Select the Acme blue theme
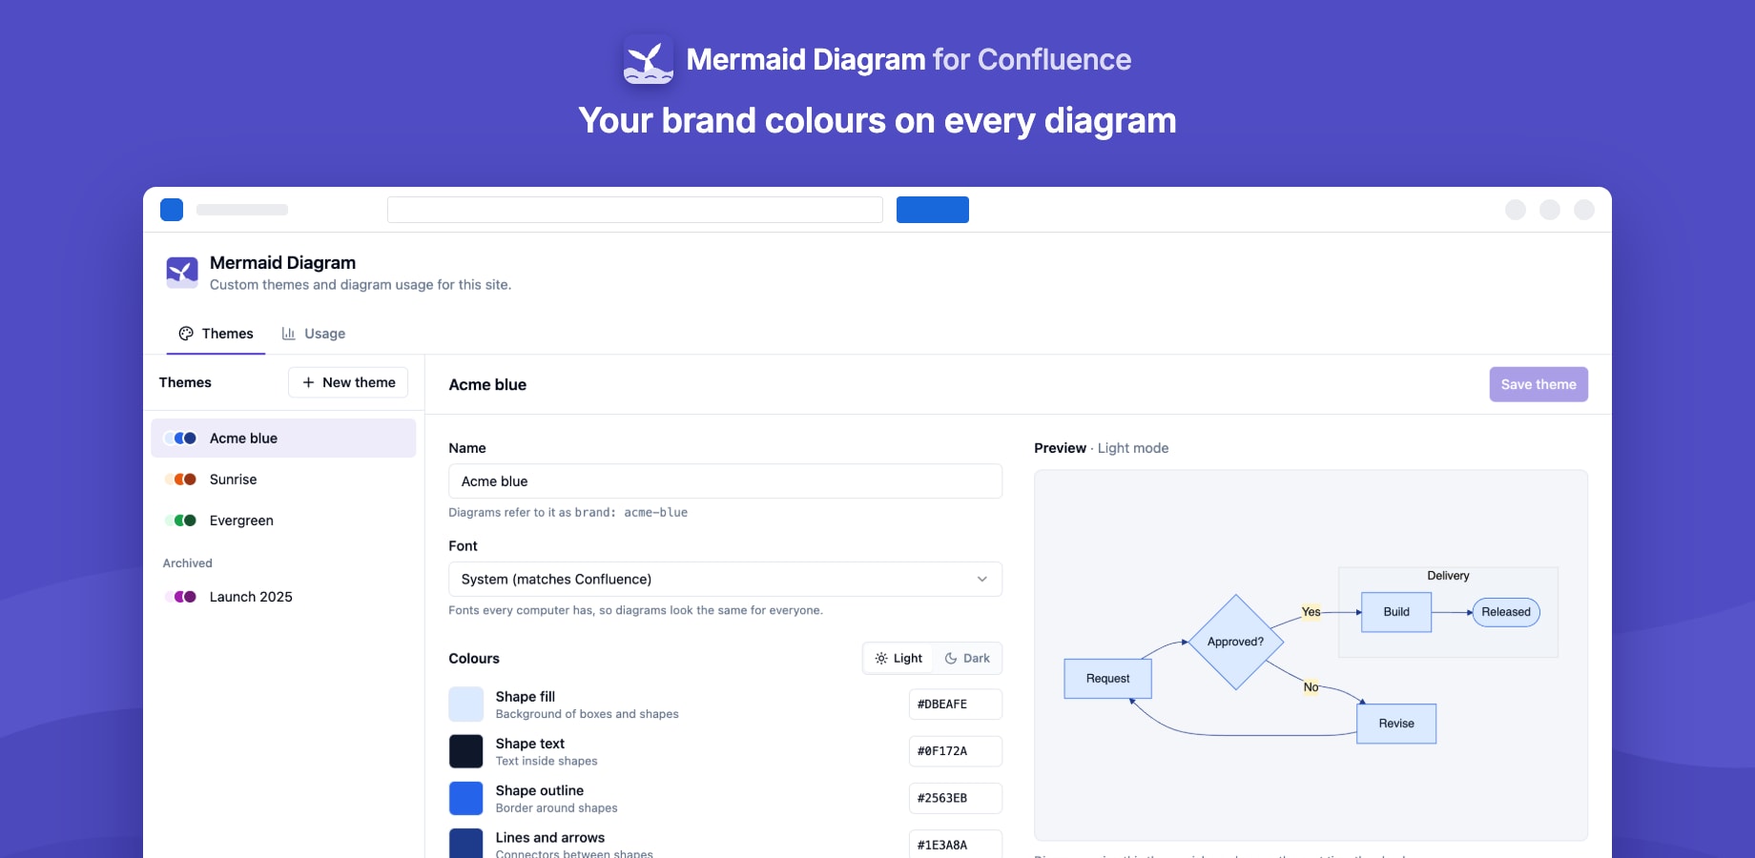Screen dimensions: 1755x858 283,439
